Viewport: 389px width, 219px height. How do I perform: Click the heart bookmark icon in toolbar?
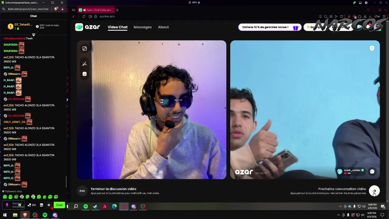tap(342, 16)
